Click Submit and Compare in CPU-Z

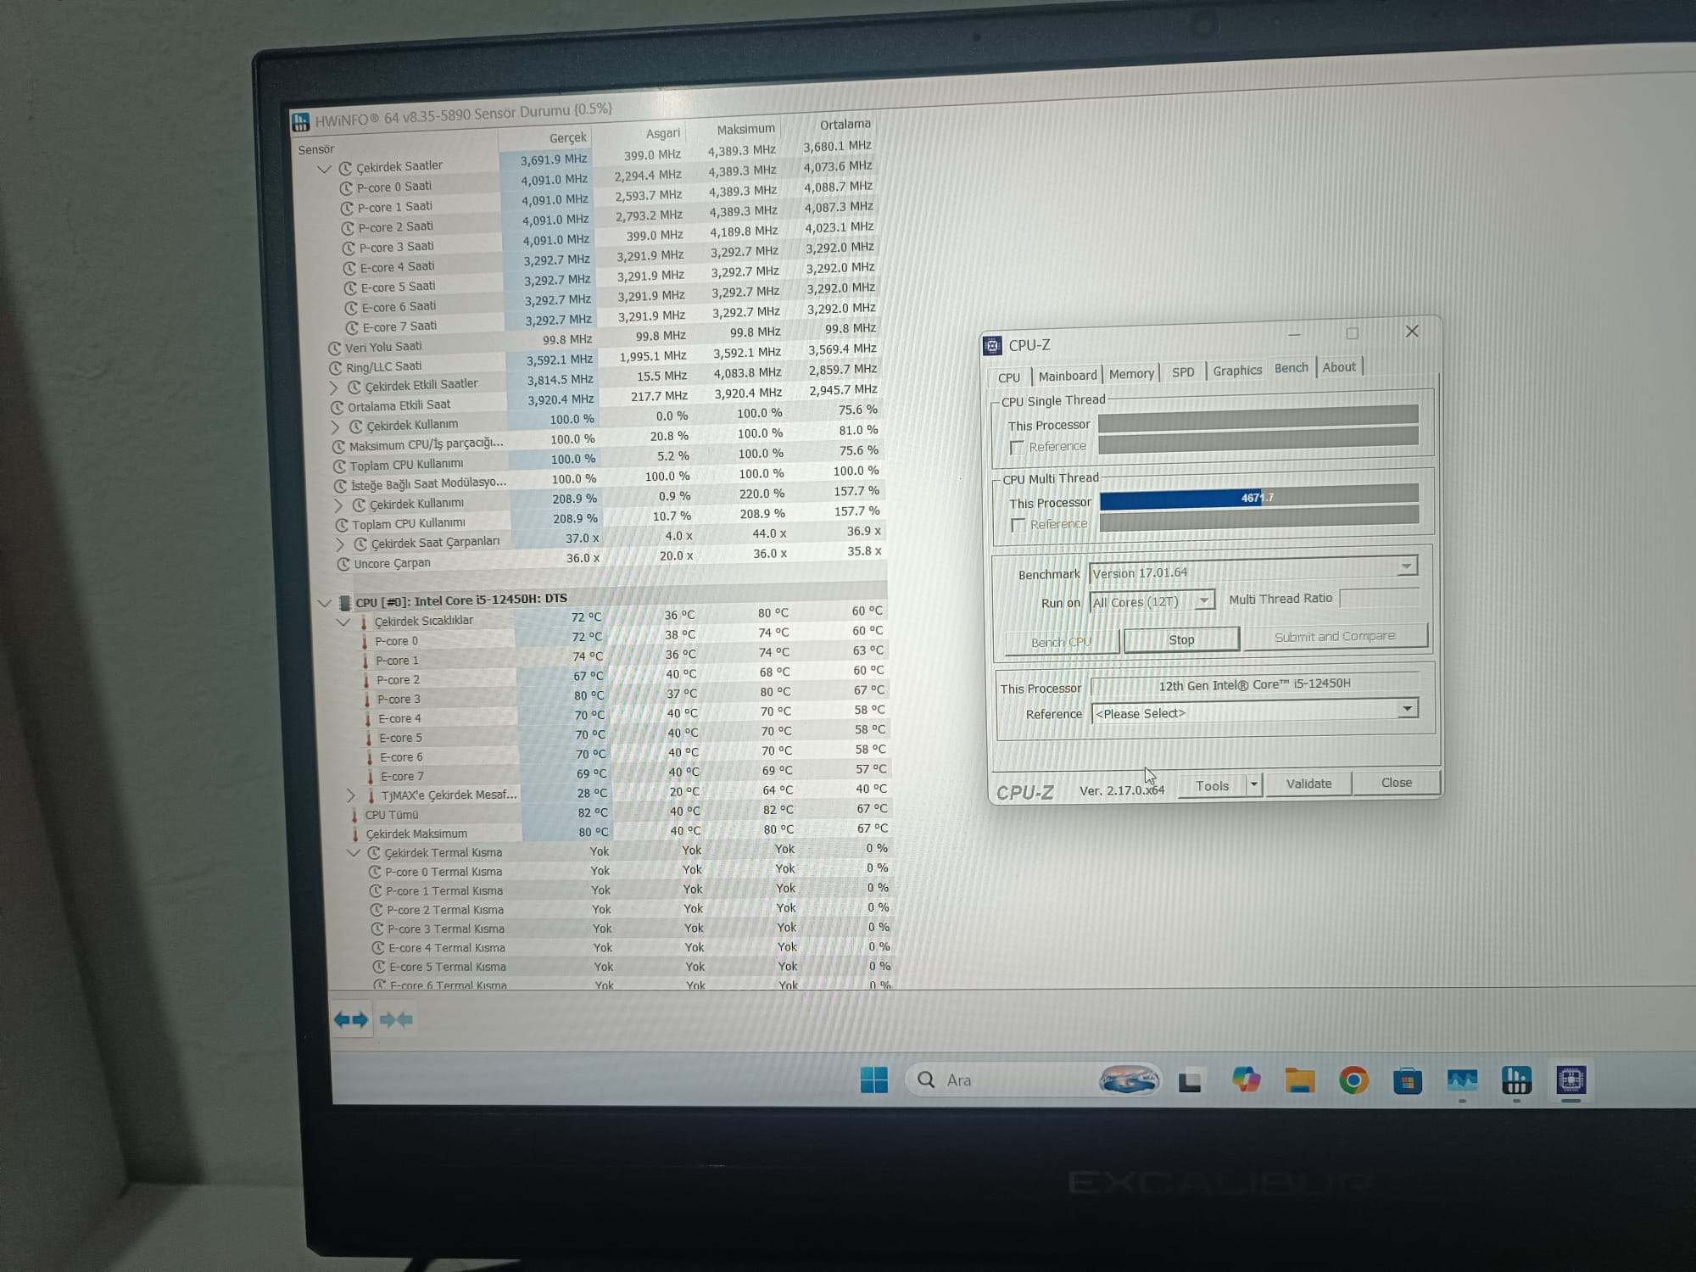(1335, 636)
